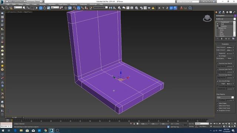Open the reference coordinate system dropdown

(x=55, y=7)
